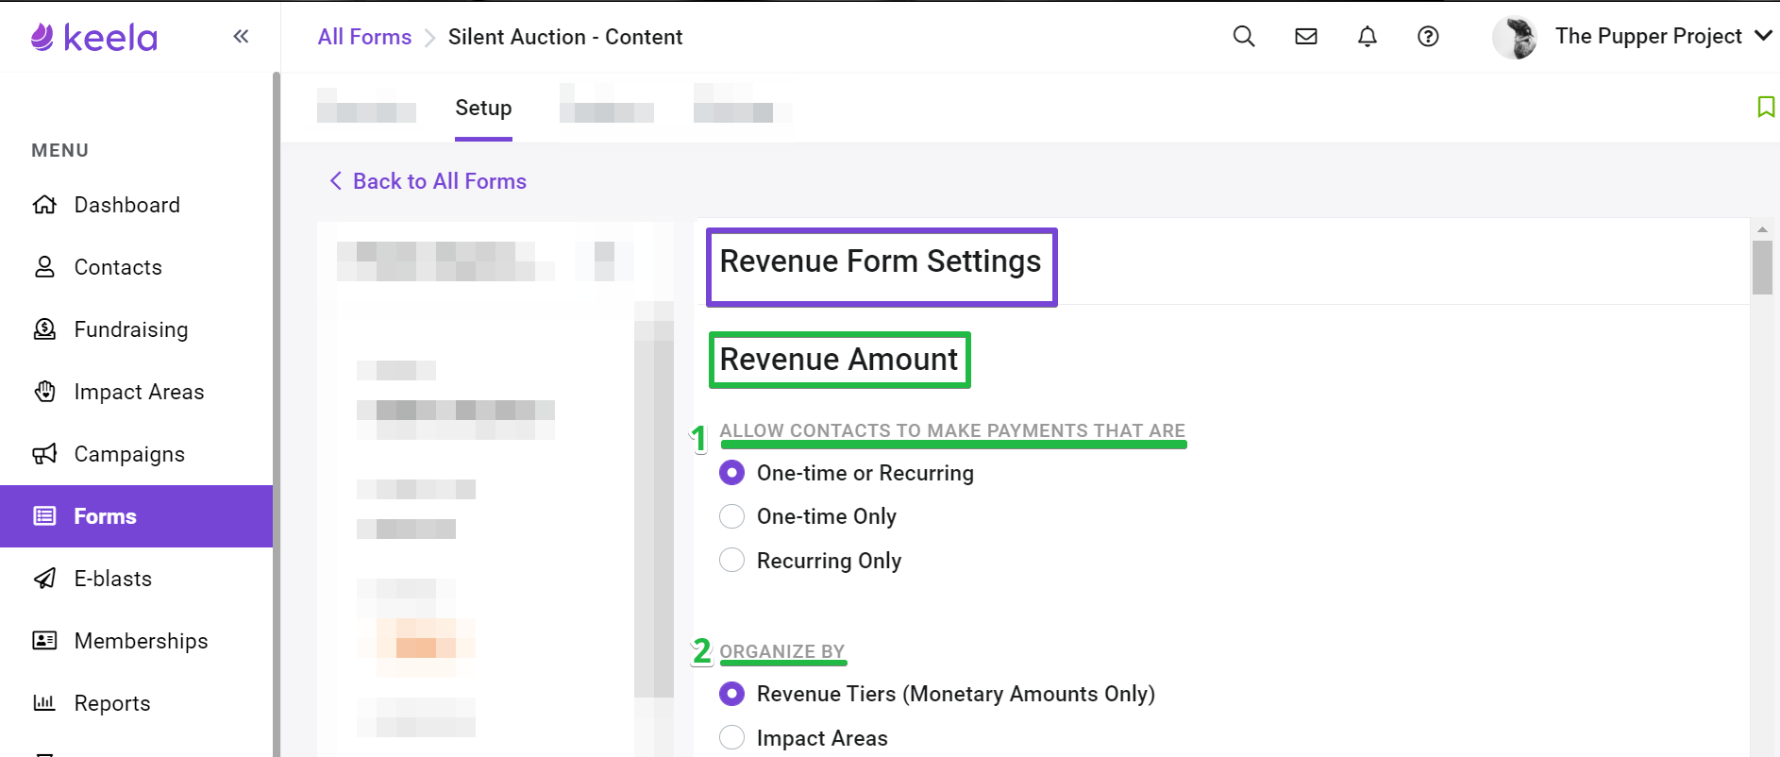
Task: Click The Pupper Project avatar
Action: tap(1515, 37)
